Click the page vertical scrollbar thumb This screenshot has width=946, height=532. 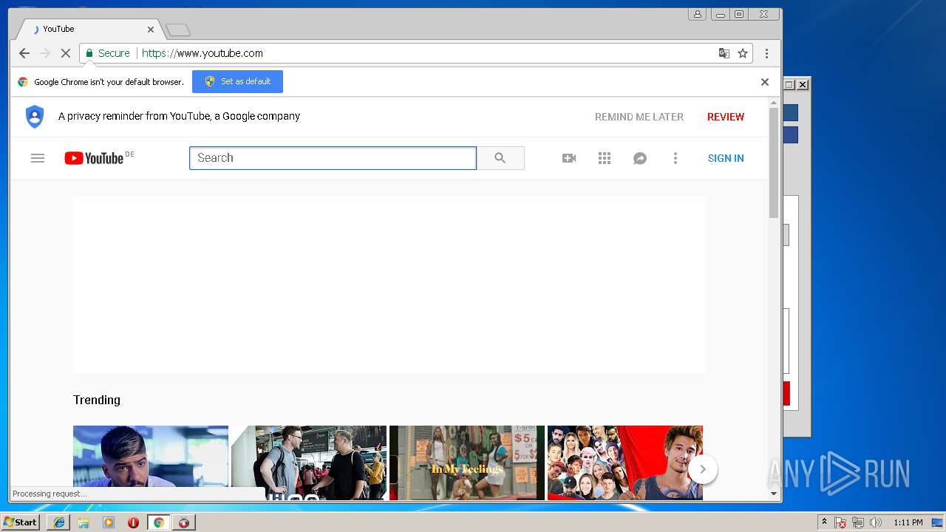(x=774, y=163)
